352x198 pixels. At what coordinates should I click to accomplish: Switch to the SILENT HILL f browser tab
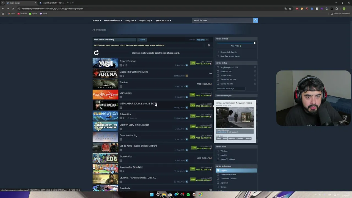point(53,3)
